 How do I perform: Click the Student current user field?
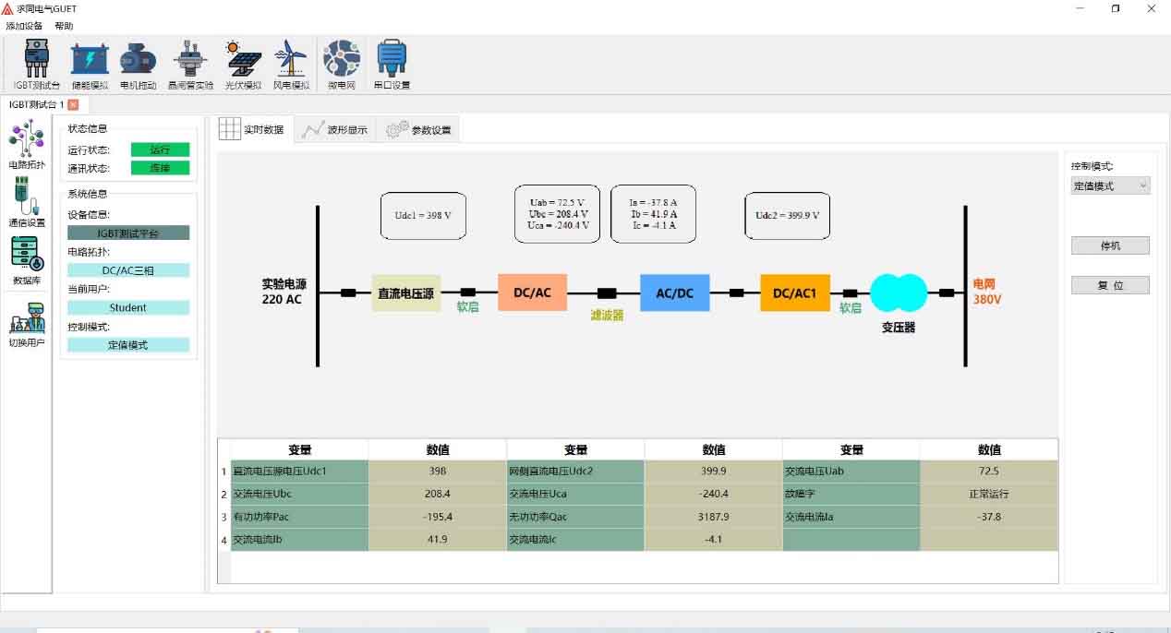click(128, 307)
